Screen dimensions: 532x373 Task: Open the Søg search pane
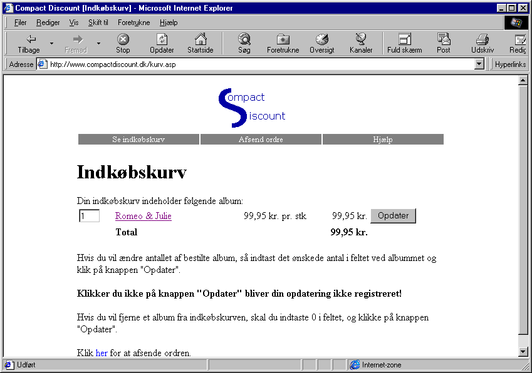[244, 43]
